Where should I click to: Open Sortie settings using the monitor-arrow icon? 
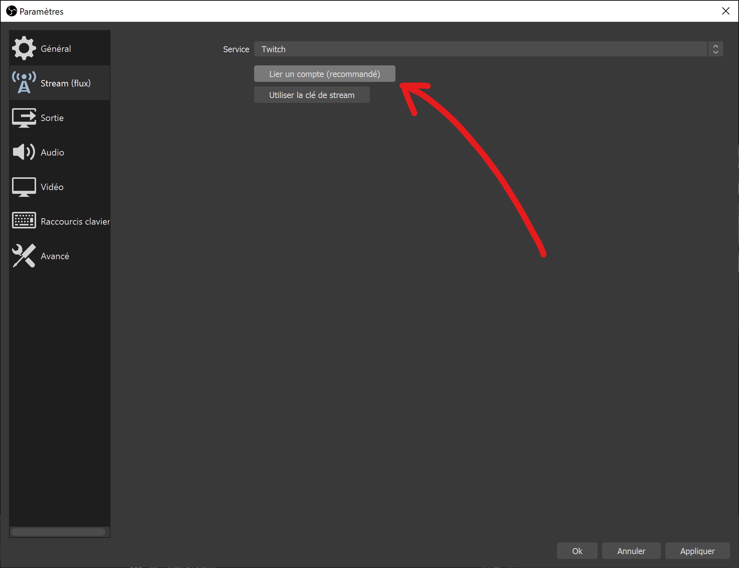[x=23, y=118]
